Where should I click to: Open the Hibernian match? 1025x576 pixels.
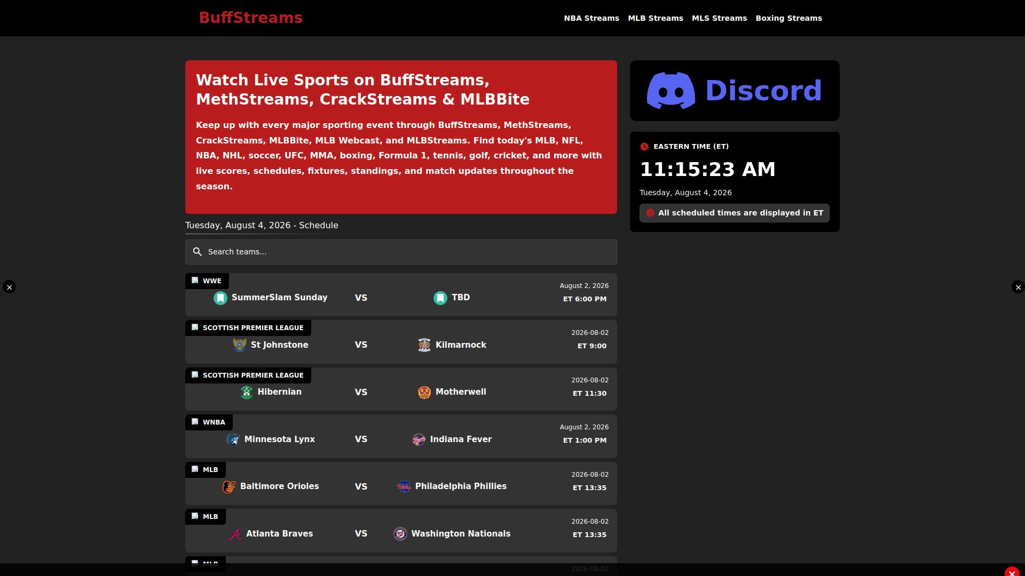[x=279, y=392]
